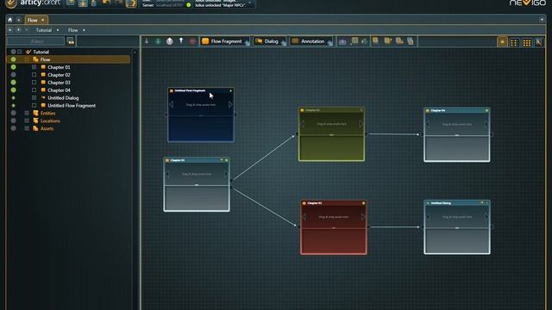Click the second icon right of the articy:draft title

(x=83, y=3)
